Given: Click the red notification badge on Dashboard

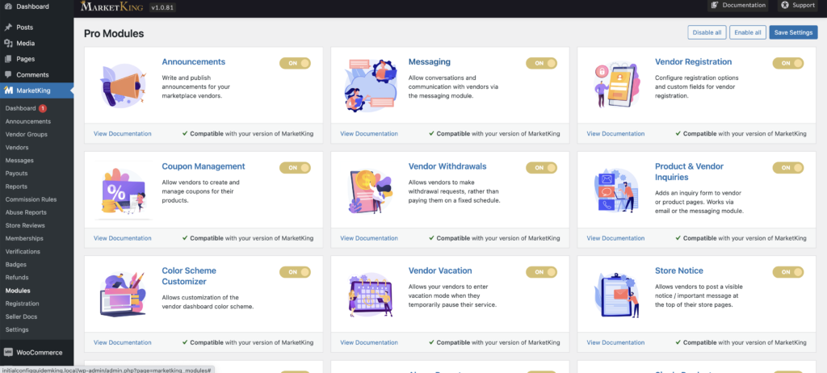Looking at the screenshot, I should [x=43, y=108].
